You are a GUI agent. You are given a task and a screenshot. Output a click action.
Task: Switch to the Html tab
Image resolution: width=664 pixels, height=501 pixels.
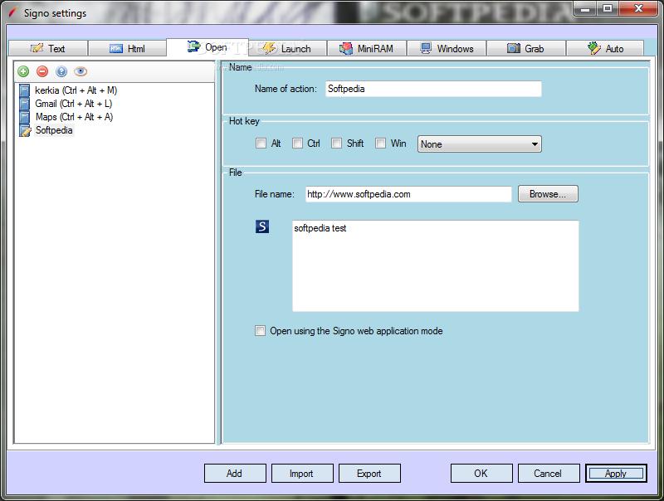tap(128, 49)
